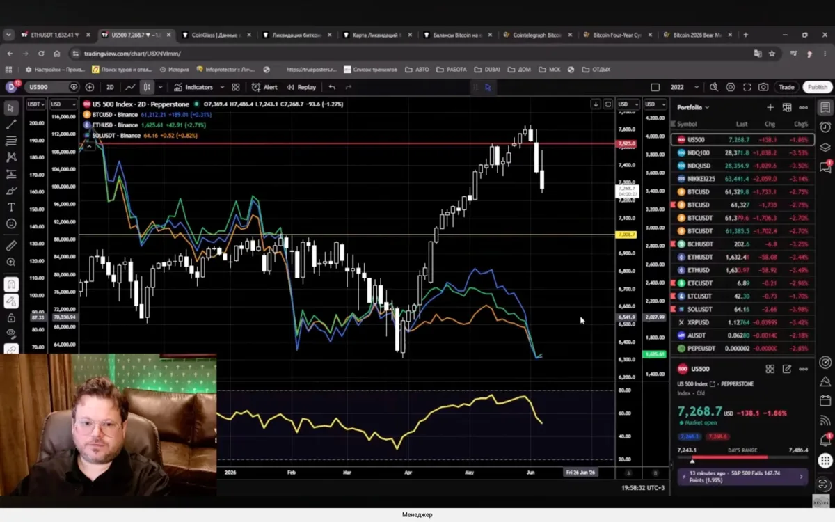Screen dimensions: 835x522
Task: Open the РАБОТА bookmarks folder
Action: pos(451,69)
